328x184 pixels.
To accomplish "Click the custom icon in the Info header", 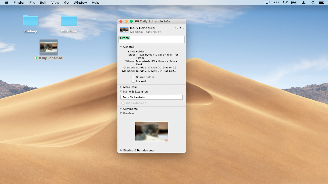I will [x=124, y=30].
